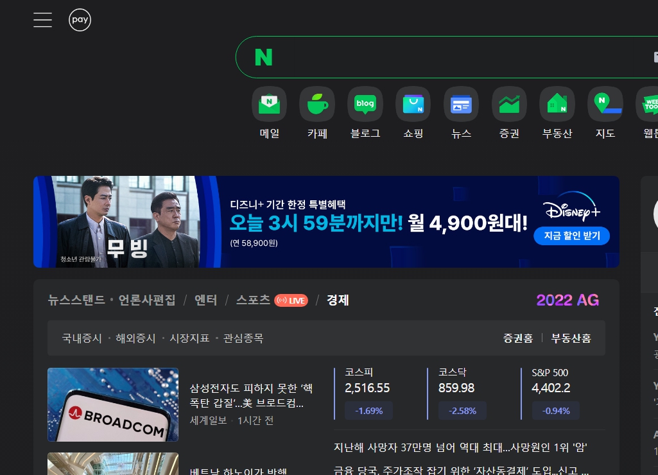This screenshot has width=658, height=475.
Task: Open the 메일 (Mail) shortcut icon
Action: click(270, 104)
